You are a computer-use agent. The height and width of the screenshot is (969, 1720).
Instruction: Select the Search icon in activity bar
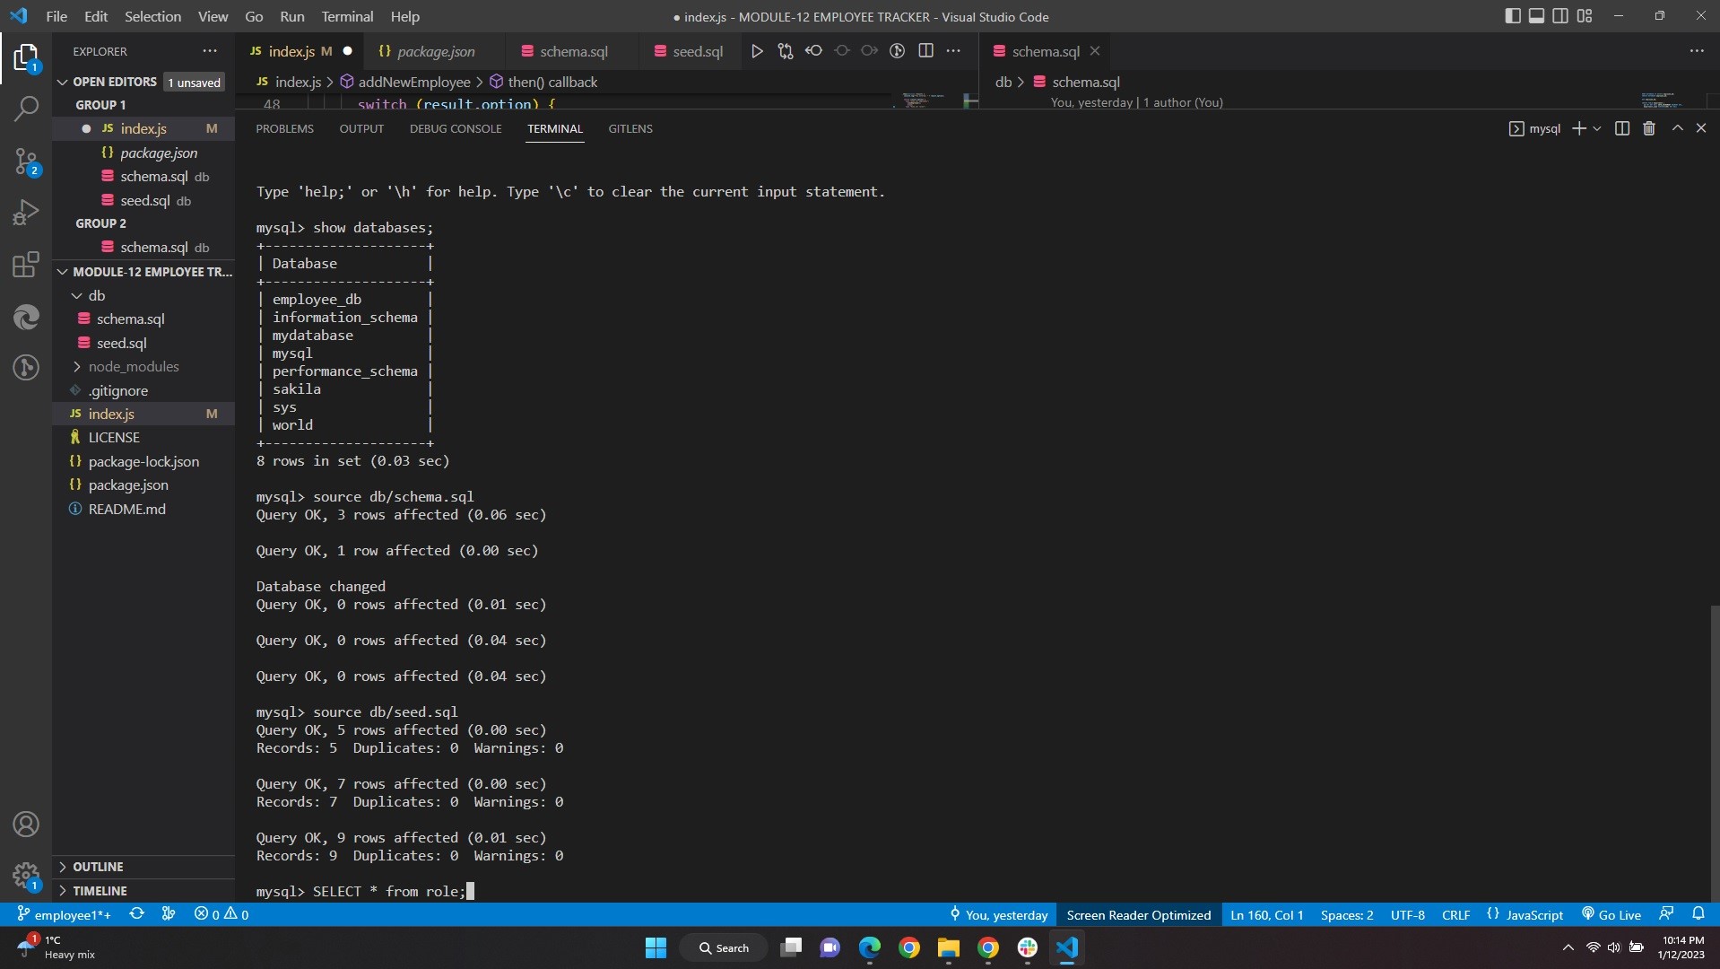27,108
